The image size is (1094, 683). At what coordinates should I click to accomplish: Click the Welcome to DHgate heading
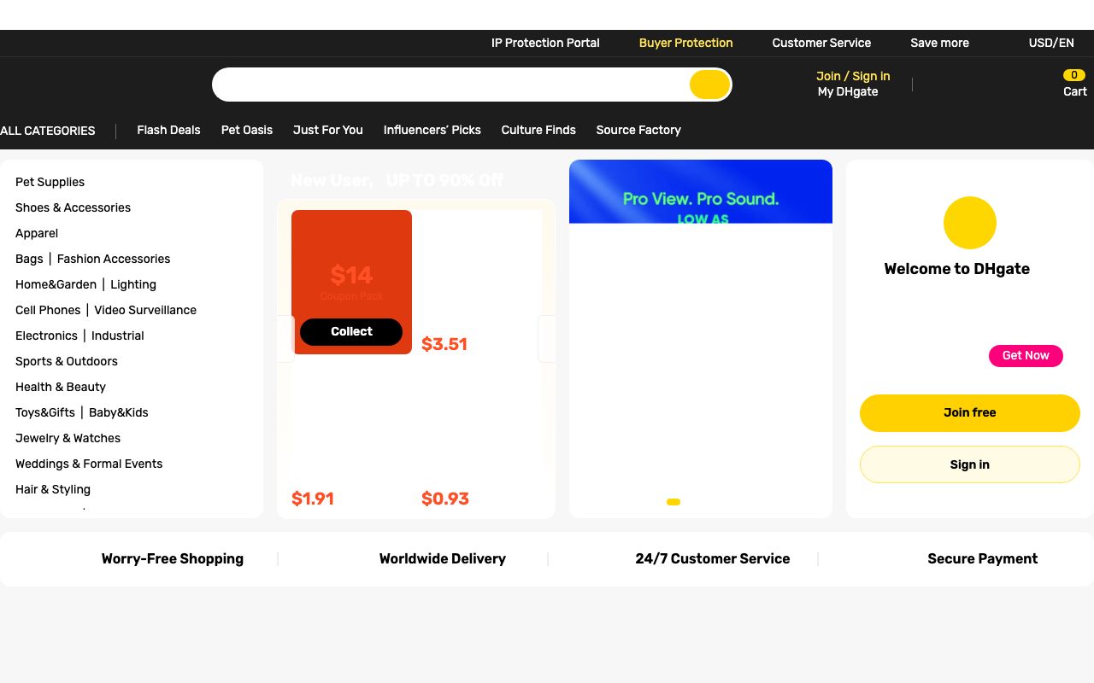(x=957, y=269)
